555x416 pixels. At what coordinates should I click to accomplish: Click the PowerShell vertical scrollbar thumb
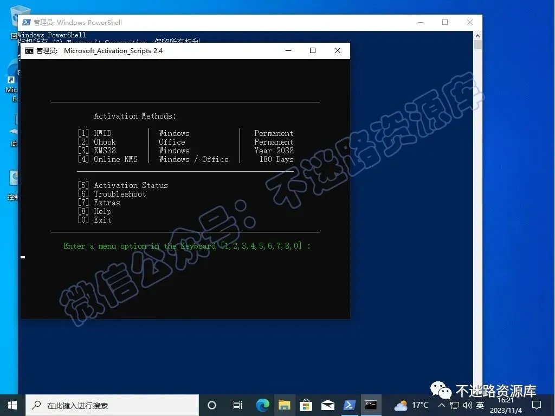point(477,45)
